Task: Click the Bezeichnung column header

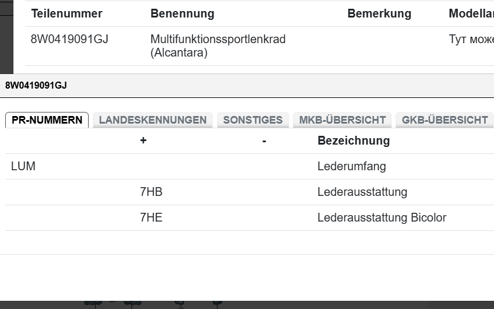Action: click(353, 141)
